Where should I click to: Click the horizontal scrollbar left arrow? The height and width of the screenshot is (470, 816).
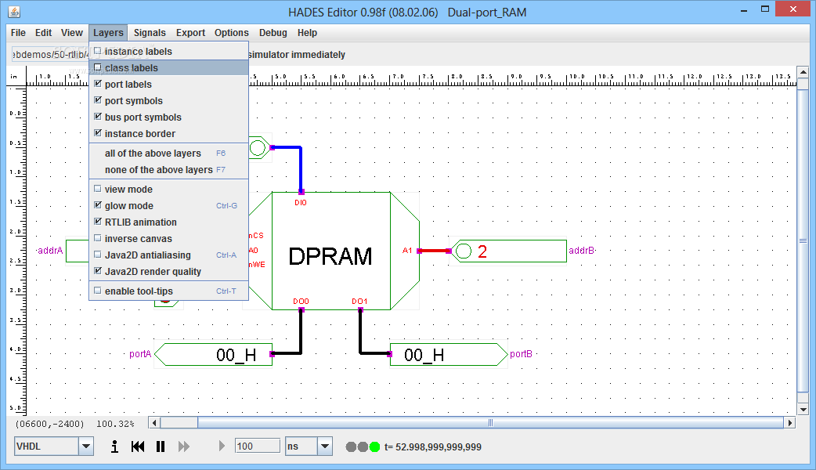coord(154,423)
